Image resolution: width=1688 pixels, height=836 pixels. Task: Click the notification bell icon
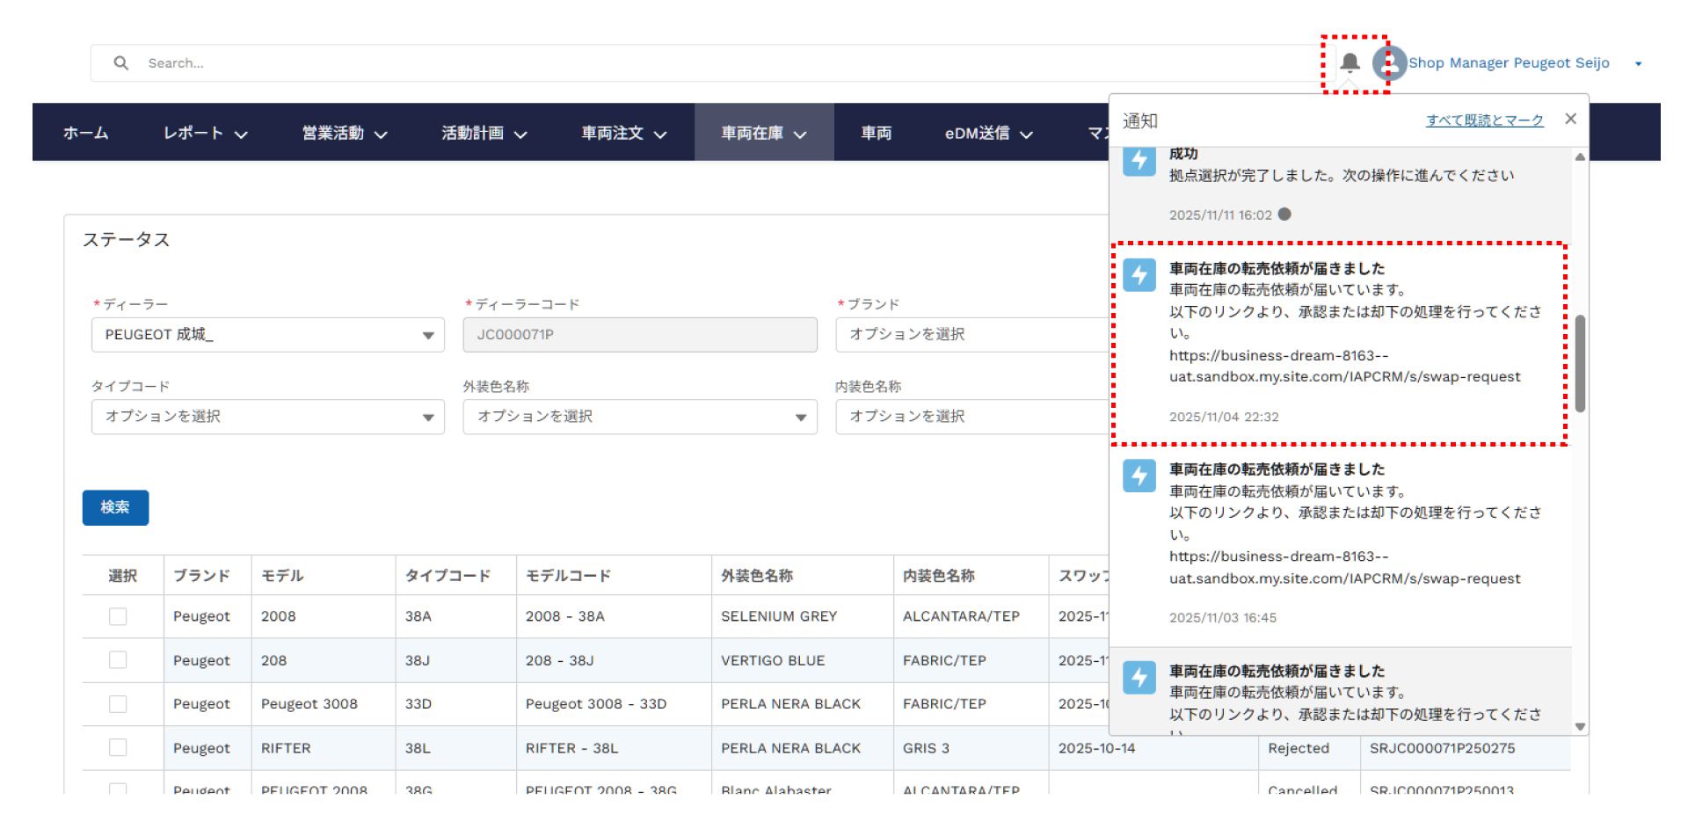tap(1350, 62)
